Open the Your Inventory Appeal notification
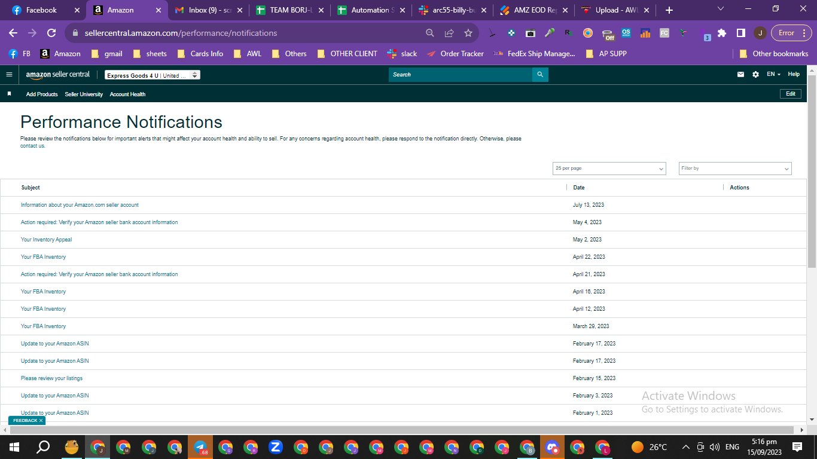The height and width of the screenshot is (459, 817). (46, 240)
